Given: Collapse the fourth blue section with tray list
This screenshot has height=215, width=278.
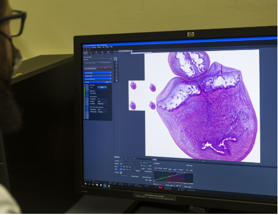Looking at the screenshot, I should coord(111,82).
